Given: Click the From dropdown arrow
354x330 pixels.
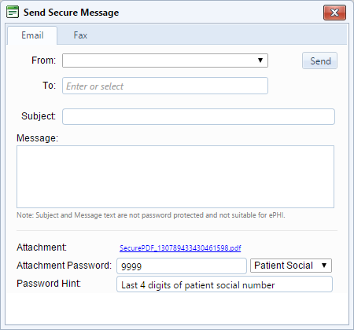Looking at the screenshot, I should (260, 60).
